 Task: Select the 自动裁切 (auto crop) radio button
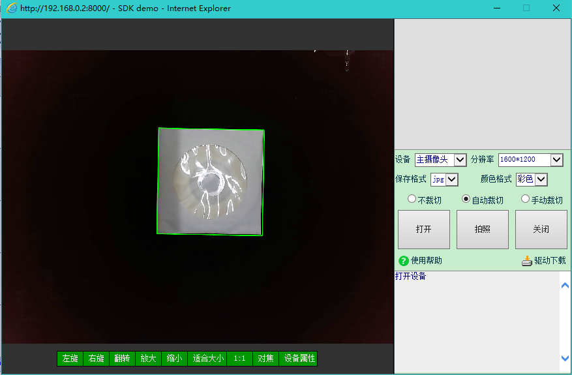tap(466, 199)
